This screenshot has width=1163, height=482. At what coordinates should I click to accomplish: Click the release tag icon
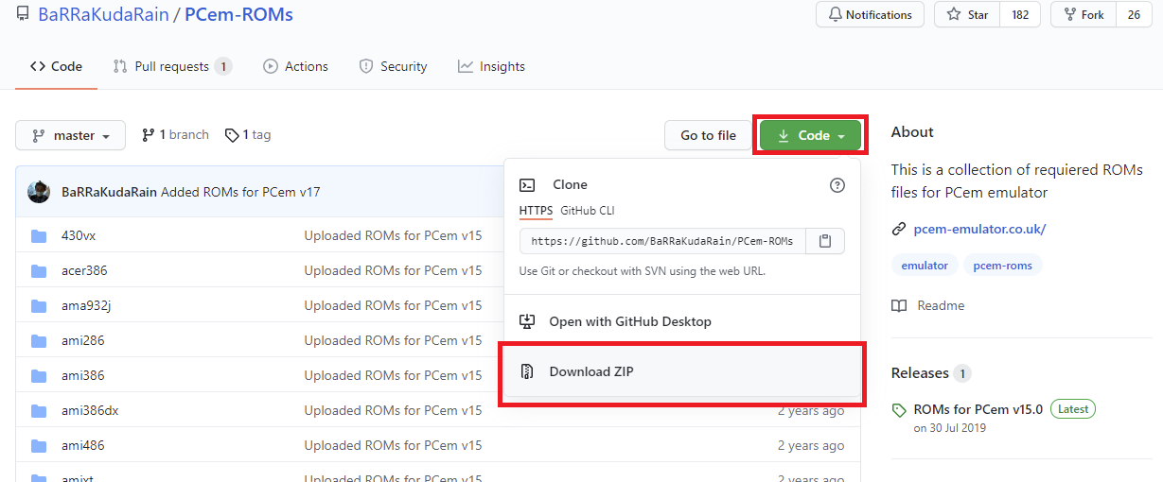(x=899, y=410)
